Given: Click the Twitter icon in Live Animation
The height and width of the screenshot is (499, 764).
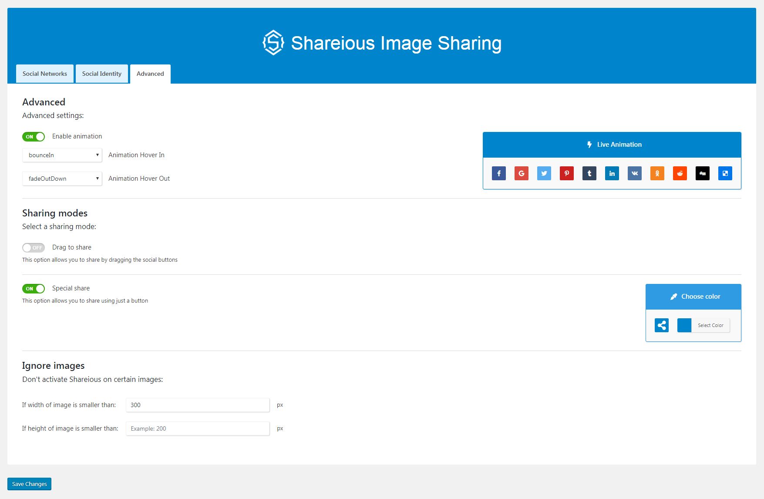Looking at the screenshot, I should pos(544,173).
